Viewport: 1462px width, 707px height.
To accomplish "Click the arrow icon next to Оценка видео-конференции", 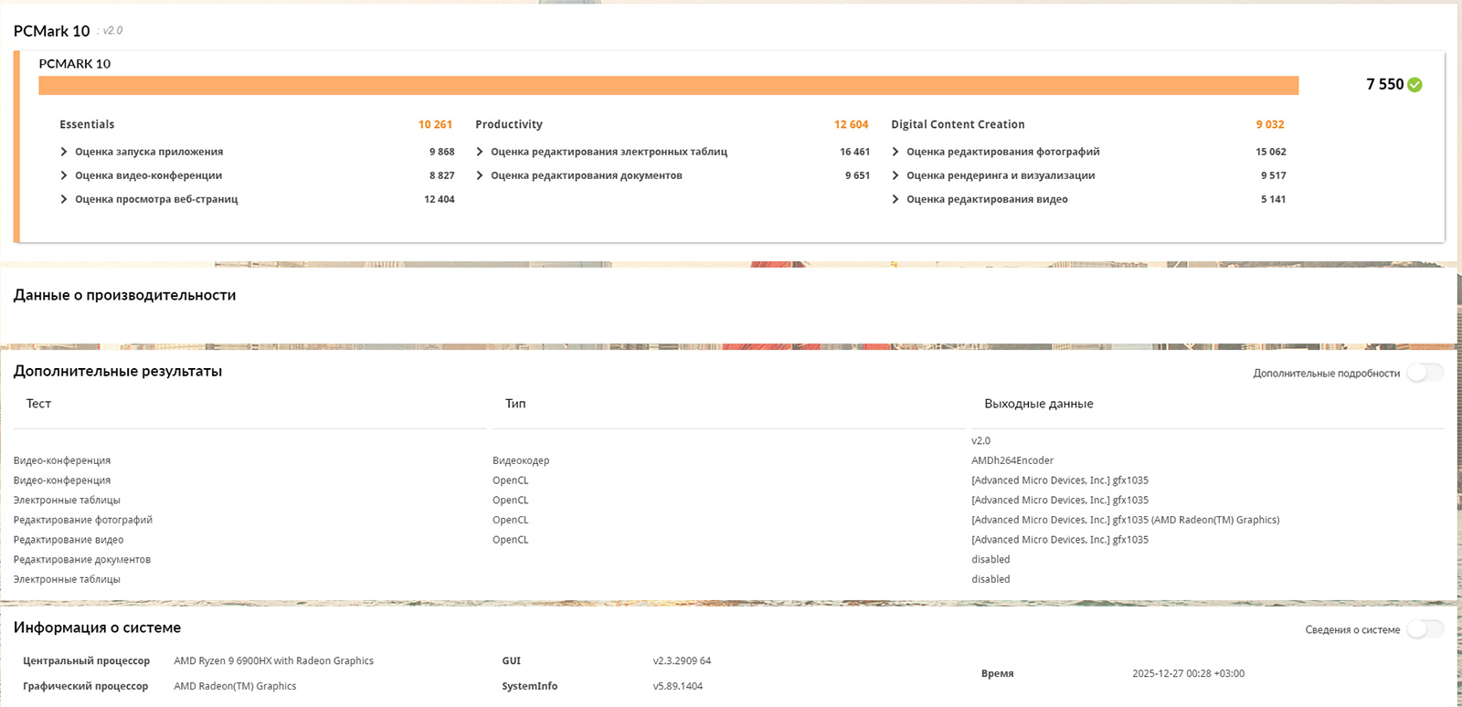I will coord(64,175).
